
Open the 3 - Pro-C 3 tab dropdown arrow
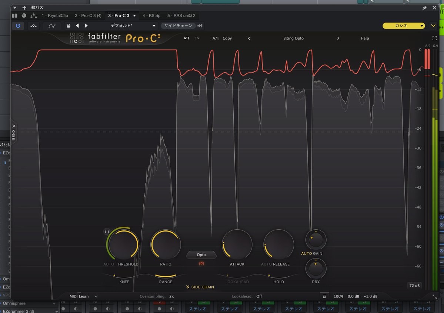(134, 16)
